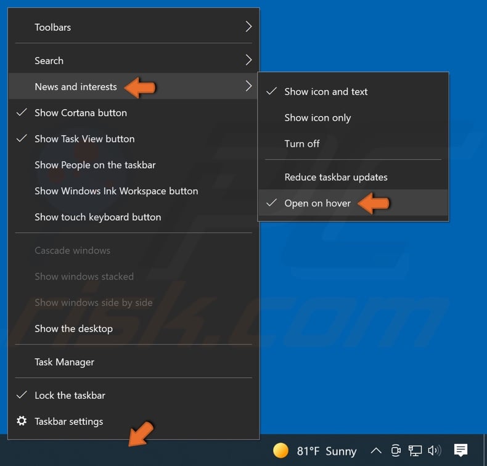Screen dimensions: 487x466
Task: Open News and interests menu entry
Action: [x=134, y=87]
